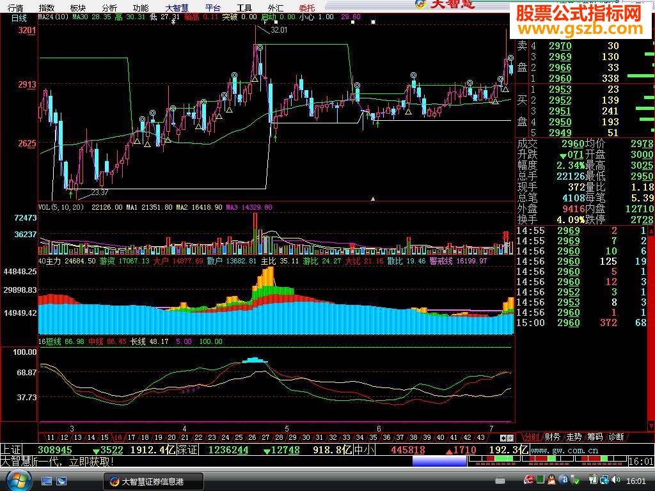
Task: Open the 委托 menu
Action: pyautogui.click(x=307, y=8)
